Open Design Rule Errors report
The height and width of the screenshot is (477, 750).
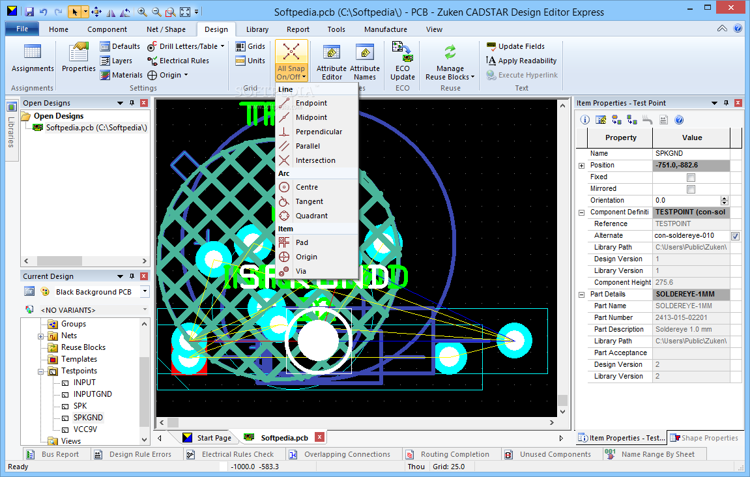tap(132, 454)
